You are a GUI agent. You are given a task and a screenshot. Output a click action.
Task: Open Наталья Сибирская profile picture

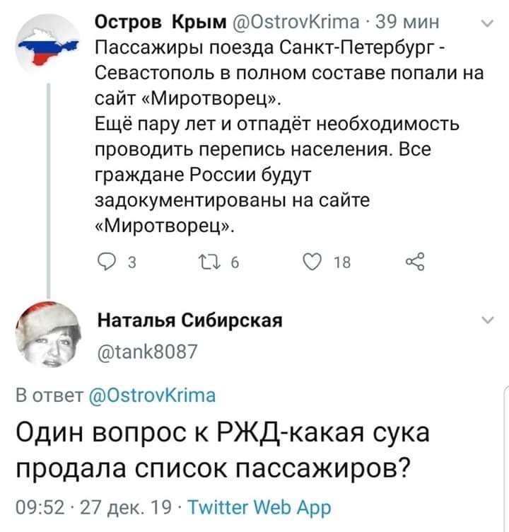tap(48, 335)
